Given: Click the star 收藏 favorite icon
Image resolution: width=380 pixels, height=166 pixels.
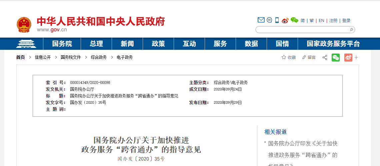Looking at the screenshot, I should pyautogui.click(x=284, y=57).
